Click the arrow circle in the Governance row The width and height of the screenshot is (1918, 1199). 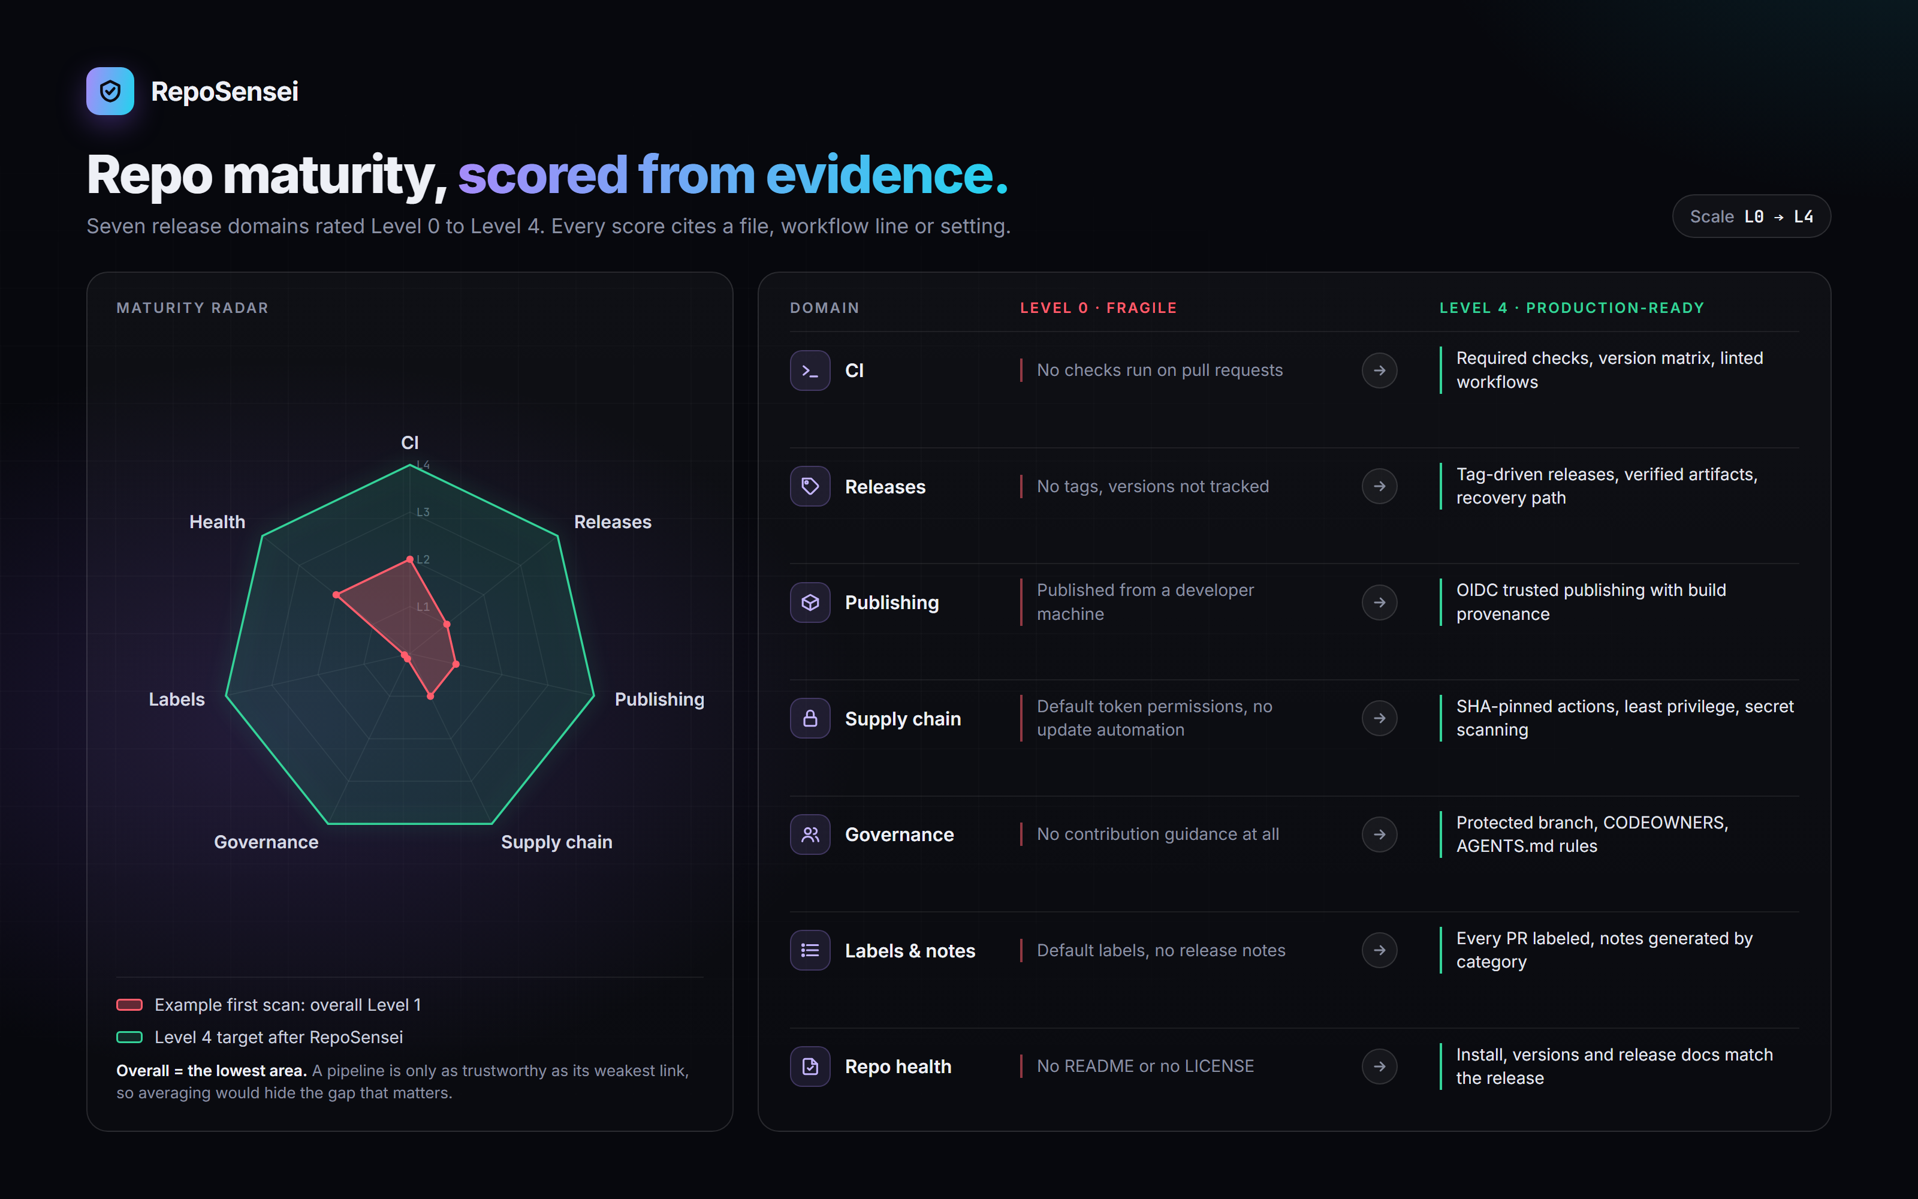(1379, 835)
